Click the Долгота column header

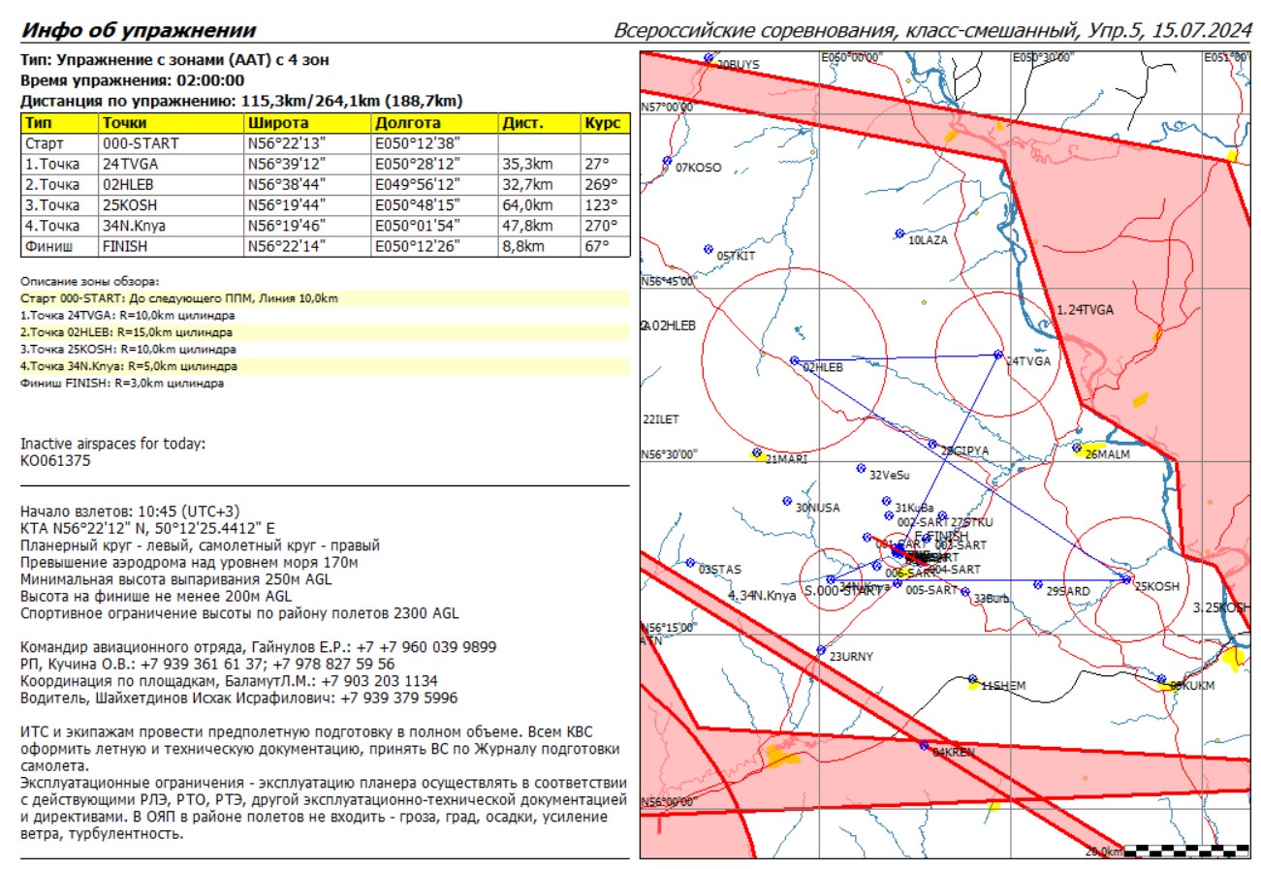click(408, 123)
